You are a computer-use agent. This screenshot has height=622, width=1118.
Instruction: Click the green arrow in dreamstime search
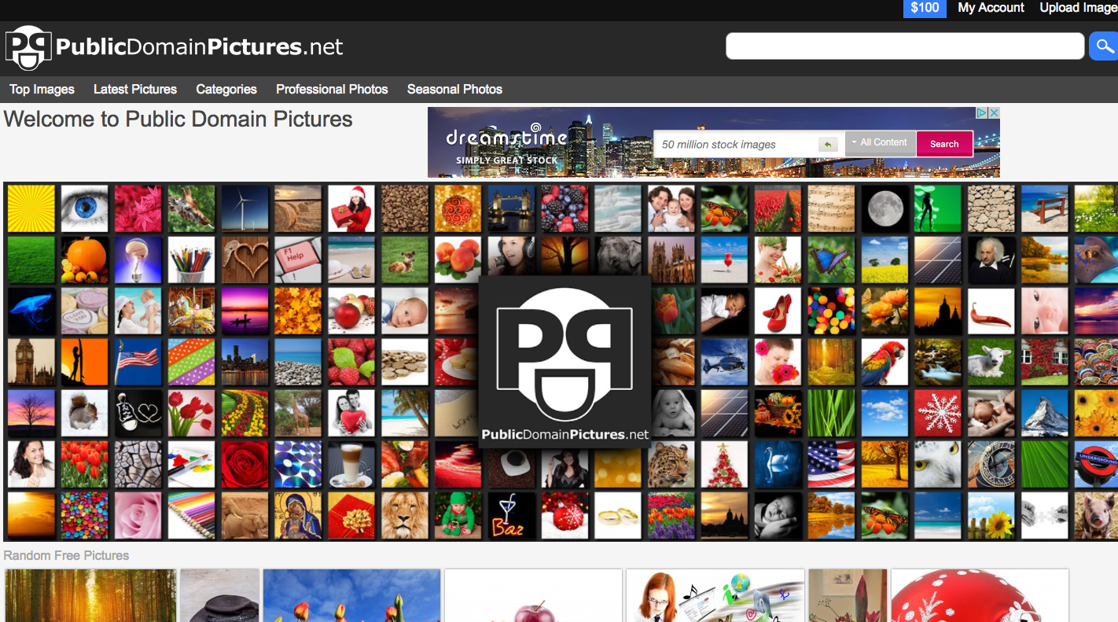click(x=828, y=145)
